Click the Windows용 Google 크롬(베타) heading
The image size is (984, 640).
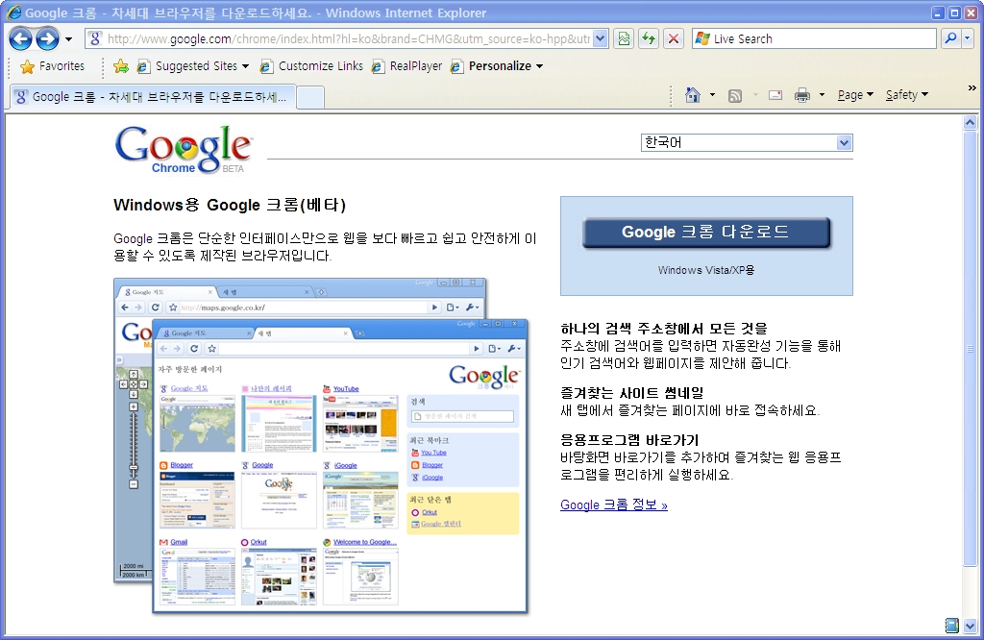230,206
